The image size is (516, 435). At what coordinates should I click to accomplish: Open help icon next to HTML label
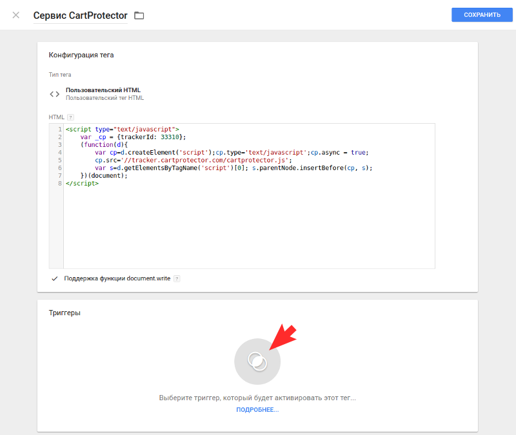point(70,117)
